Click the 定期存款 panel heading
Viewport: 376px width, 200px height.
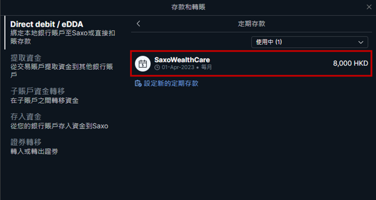252,24
